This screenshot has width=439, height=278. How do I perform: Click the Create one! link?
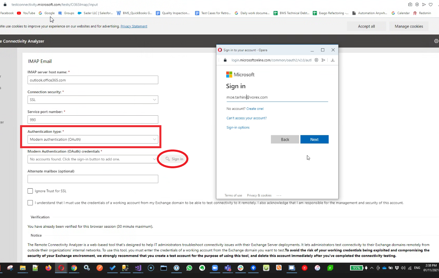point(255,109)
